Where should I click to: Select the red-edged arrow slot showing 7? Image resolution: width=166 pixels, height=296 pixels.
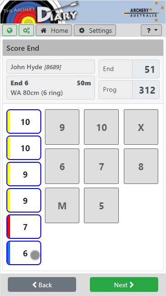click(x=24, y=226)
